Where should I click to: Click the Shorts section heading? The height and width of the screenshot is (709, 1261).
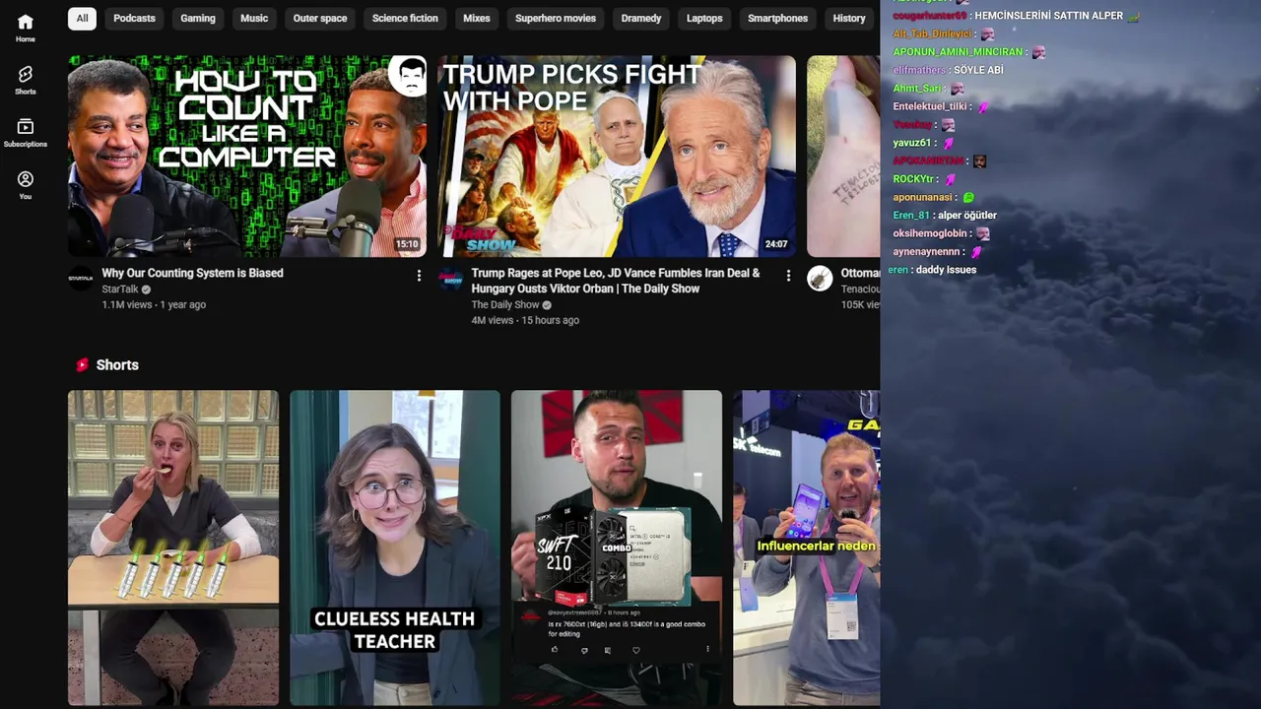coord(117,365)
